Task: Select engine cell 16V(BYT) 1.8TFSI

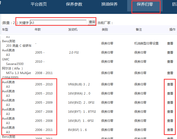Action: (82, 112)
